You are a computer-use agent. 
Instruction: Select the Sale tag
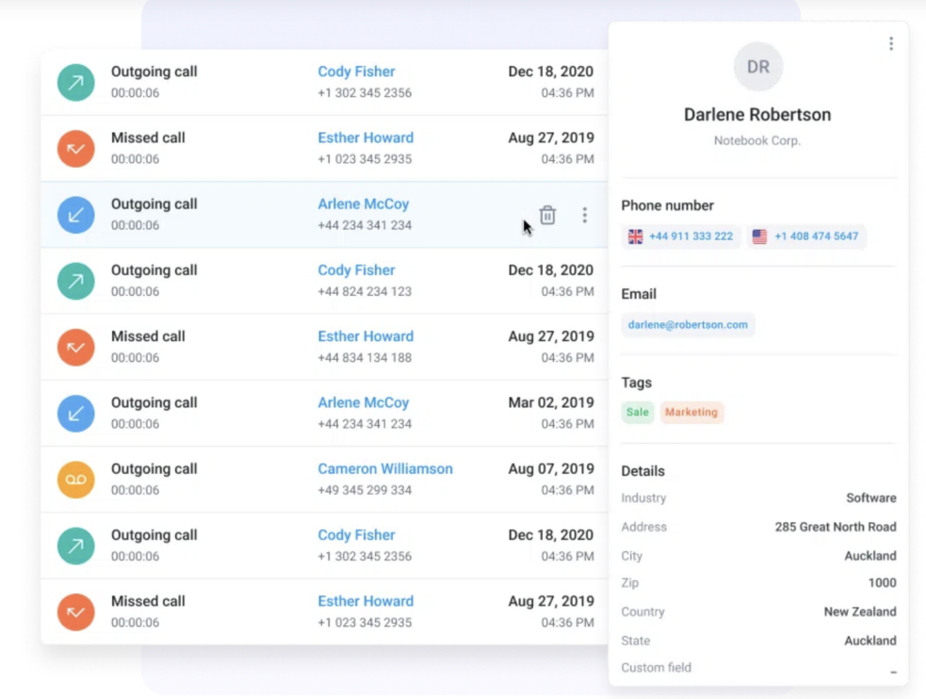point(638,412)
